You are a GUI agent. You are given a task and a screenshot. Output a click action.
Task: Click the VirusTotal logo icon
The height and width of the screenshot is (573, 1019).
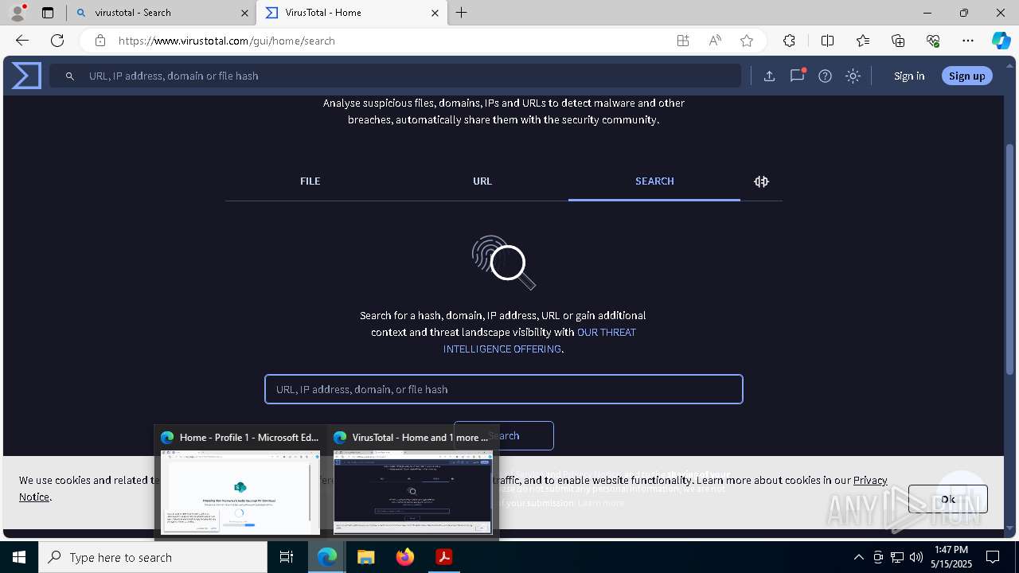[26, 76]
